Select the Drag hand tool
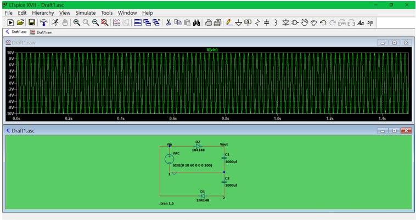The width and height of the screenshot is (416, 220). (313, 23)
